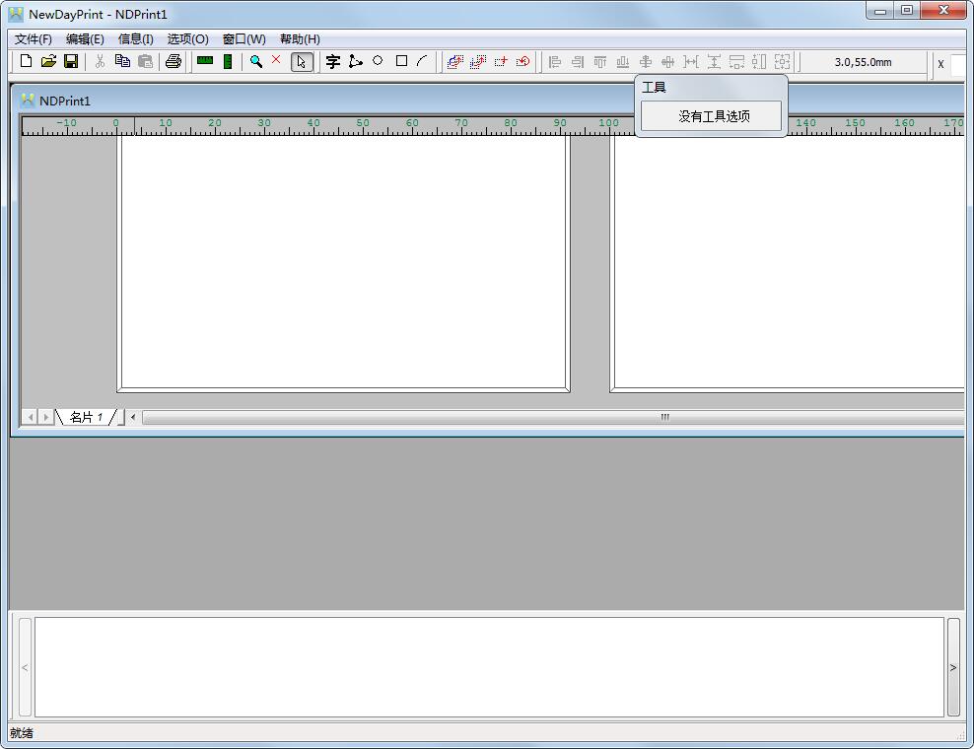
Task: Choose the polyline drawing tool
Action: pos(356,61)
